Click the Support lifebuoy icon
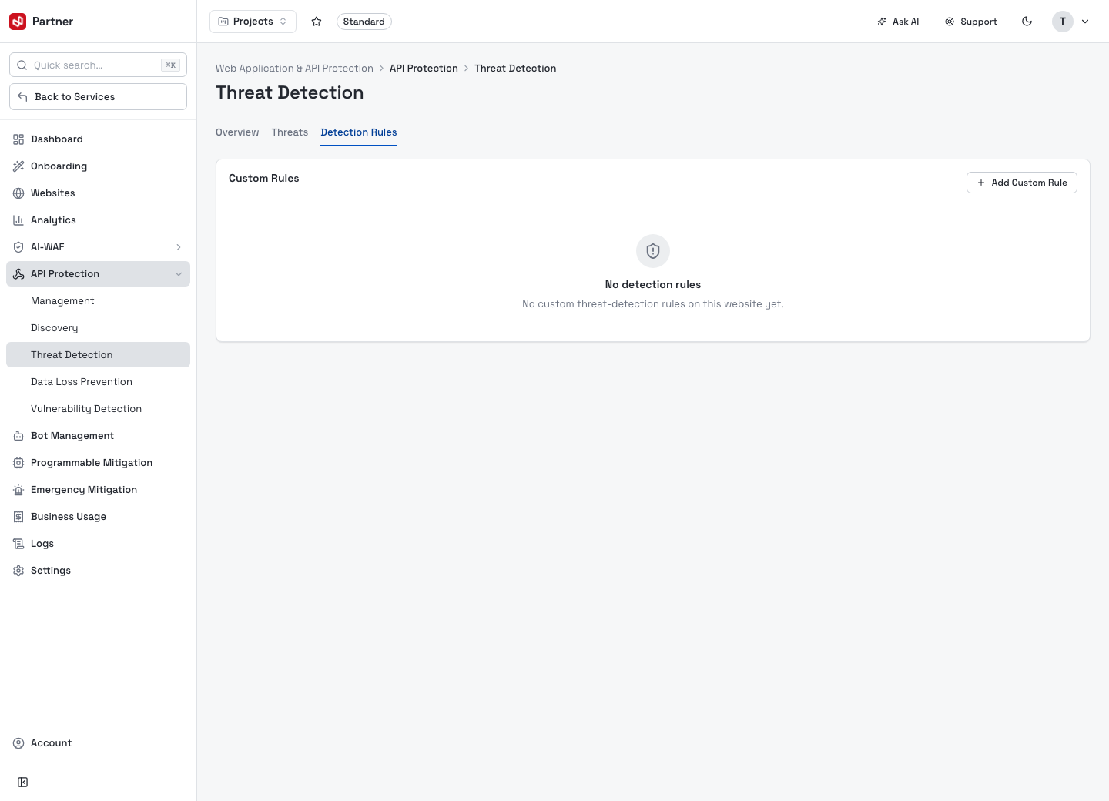Screen dimensions: 1109x801 950,22
